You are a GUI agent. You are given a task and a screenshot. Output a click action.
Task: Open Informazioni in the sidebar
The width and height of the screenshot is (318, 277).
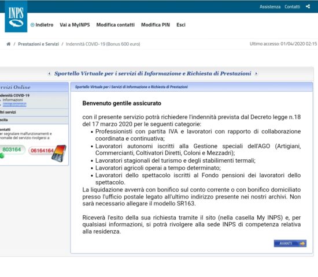click(13, 100)
